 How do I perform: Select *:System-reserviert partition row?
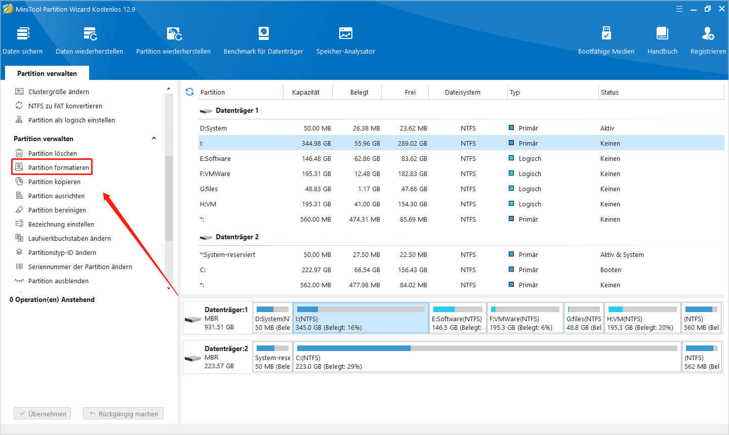(x=461, y=254)
